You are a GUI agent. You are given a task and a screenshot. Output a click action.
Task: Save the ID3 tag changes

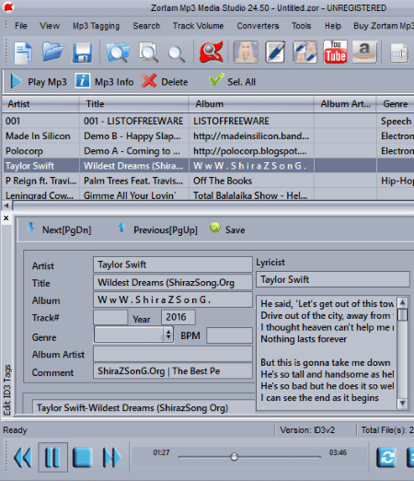coord(227,229)
